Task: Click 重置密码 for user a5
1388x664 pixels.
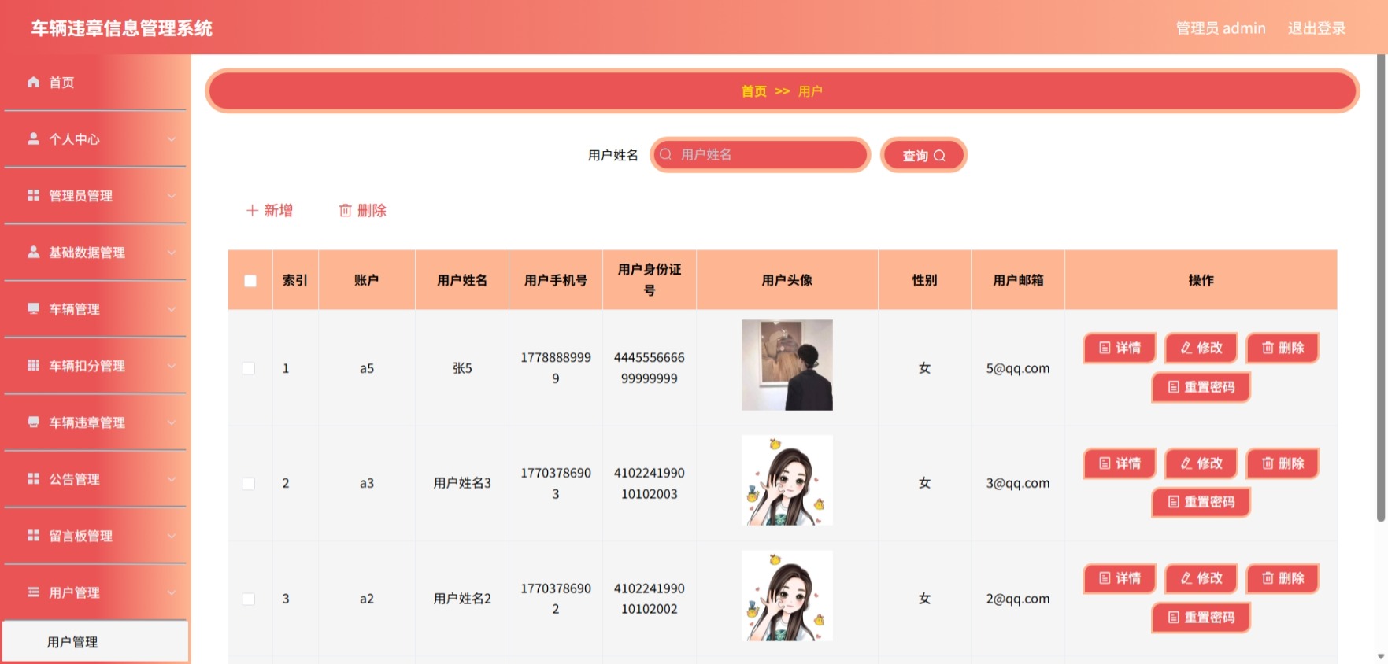Action: click(x=1201, y=387)
